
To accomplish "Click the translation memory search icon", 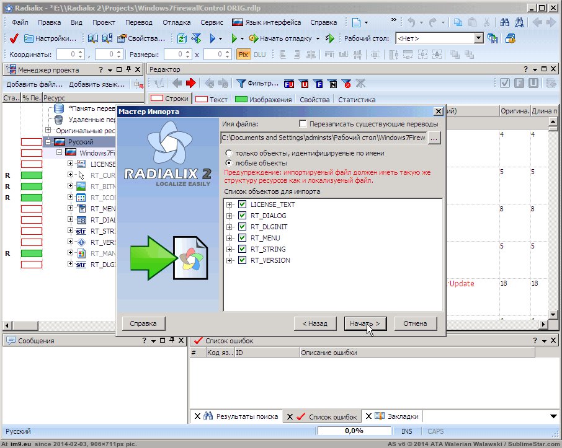I will click(x=93, y=38).
